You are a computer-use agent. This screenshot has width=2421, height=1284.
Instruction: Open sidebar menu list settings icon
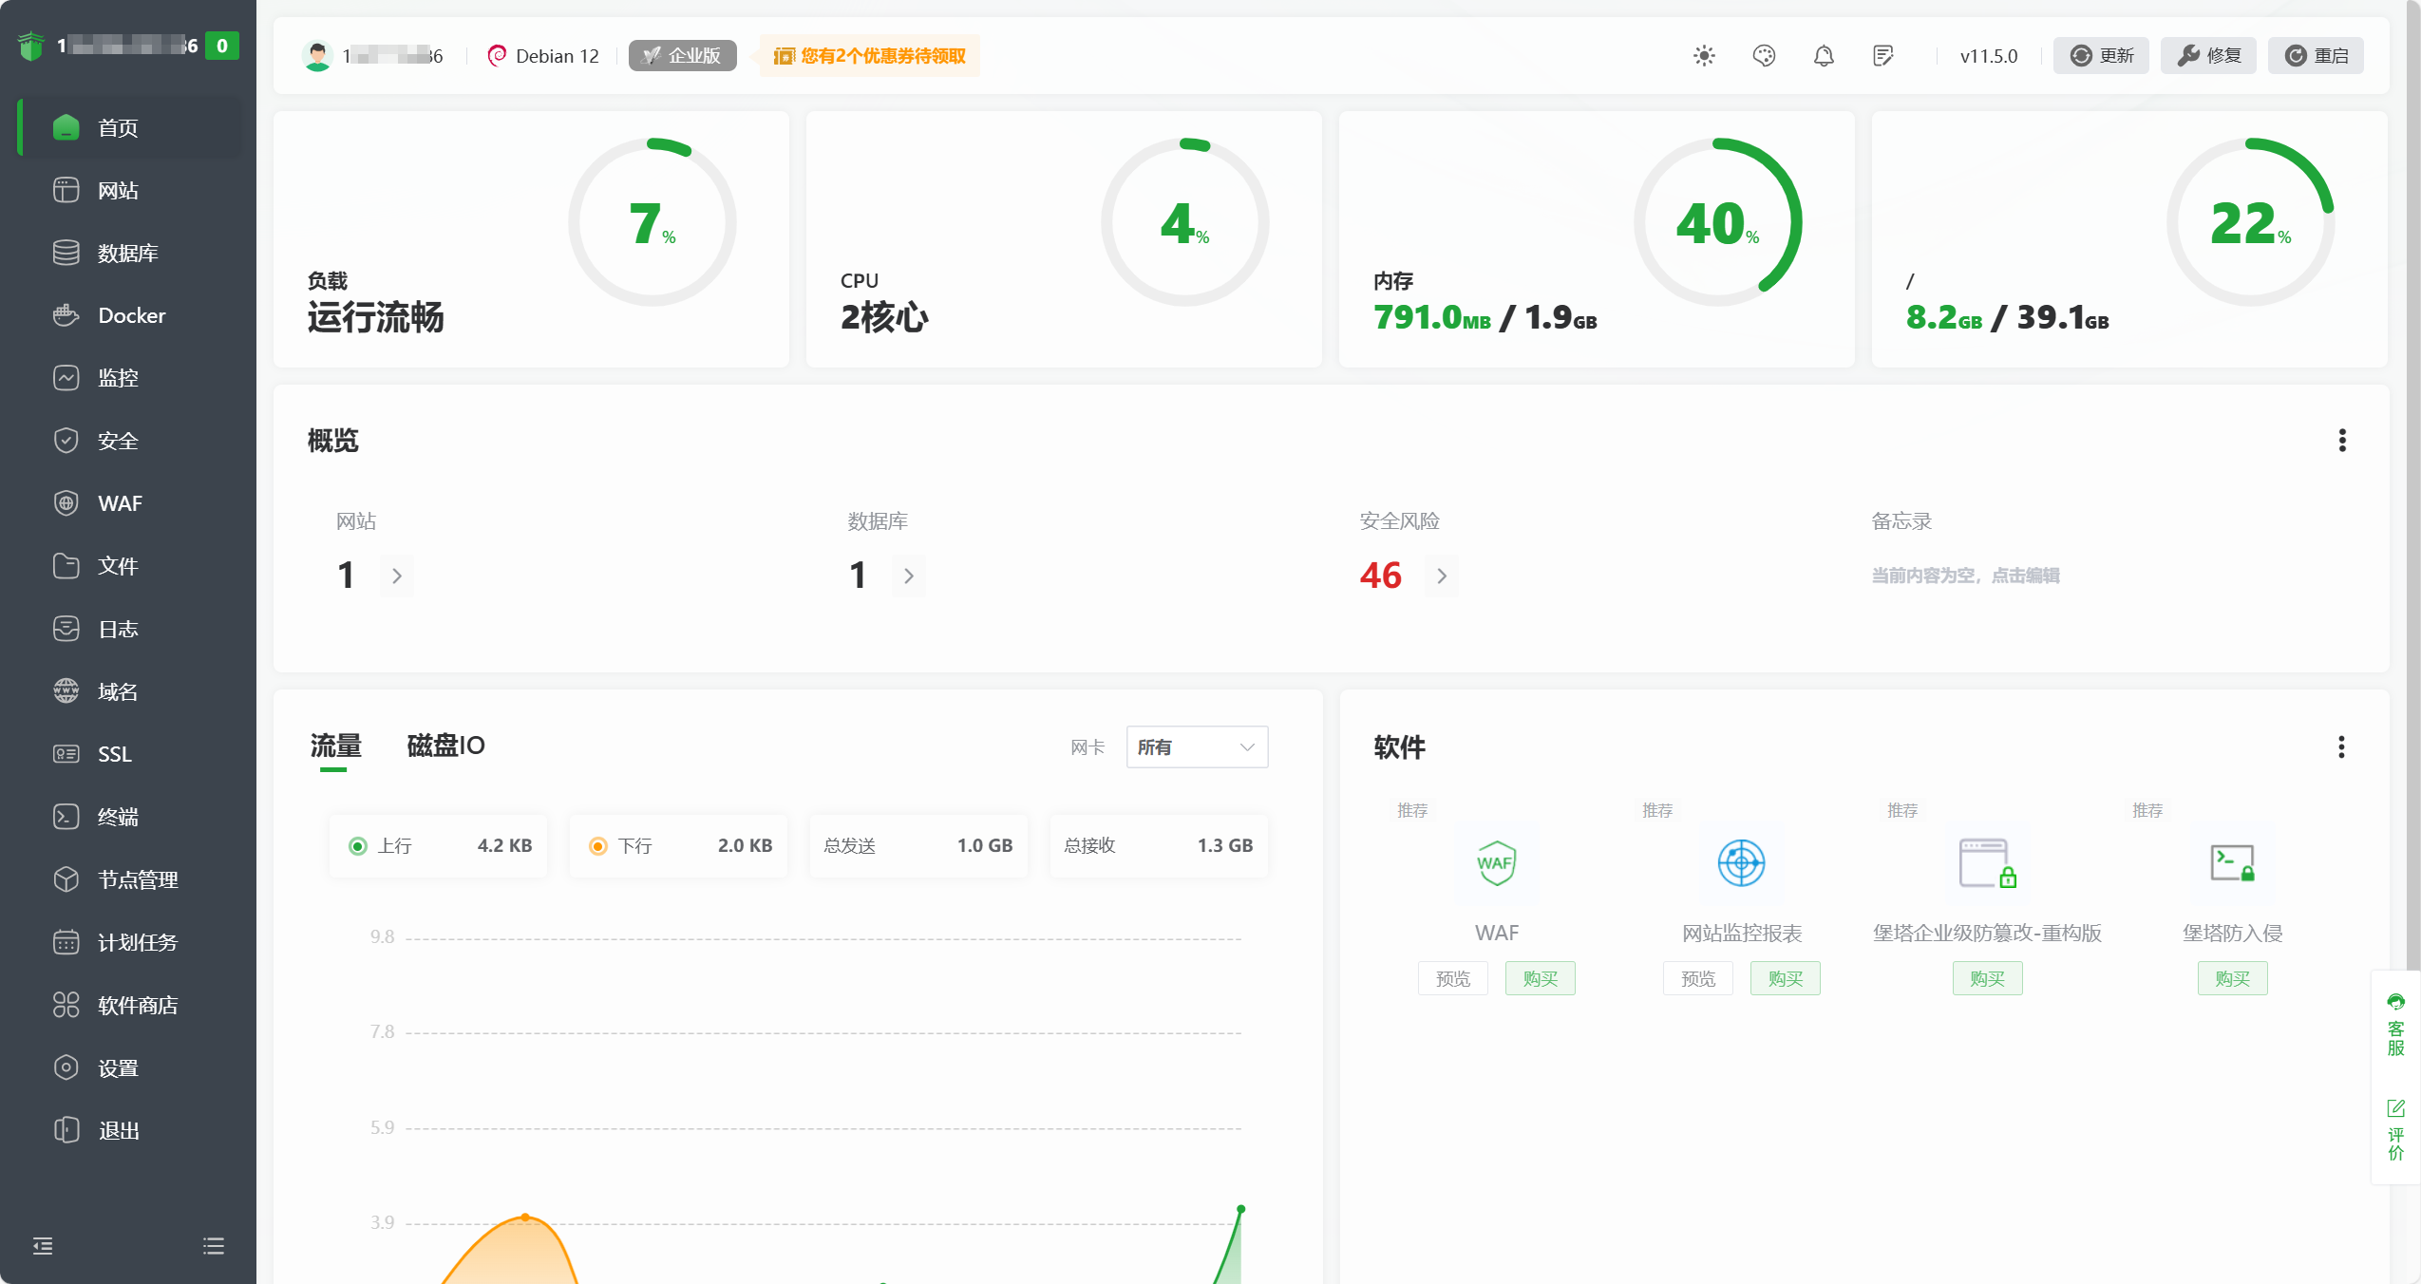(x=214, y=1246)
